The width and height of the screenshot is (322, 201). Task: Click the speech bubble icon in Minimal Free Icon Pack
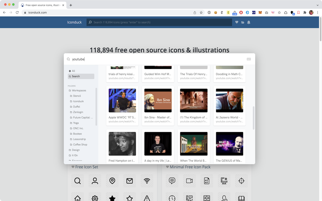(172, 181)
